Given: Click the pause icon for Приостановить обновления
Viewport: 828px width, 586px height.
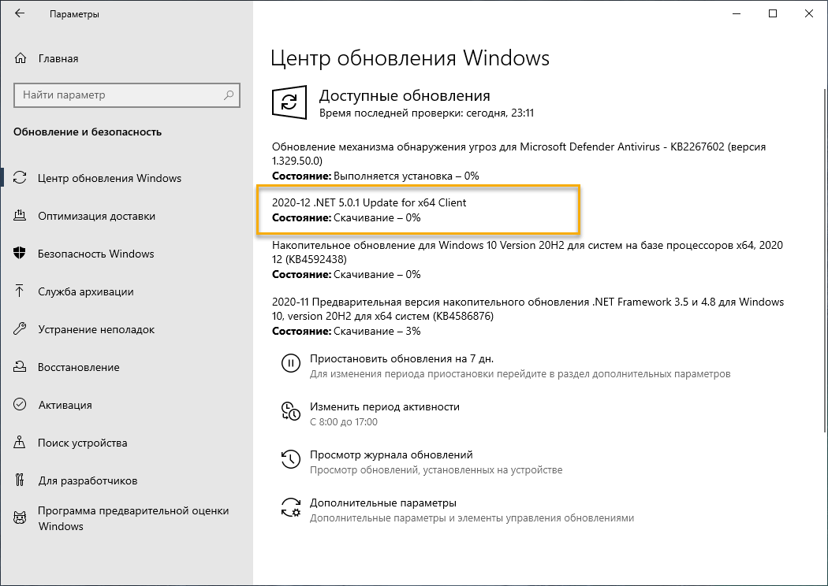Looking at the screenshot, I should 293,363.
